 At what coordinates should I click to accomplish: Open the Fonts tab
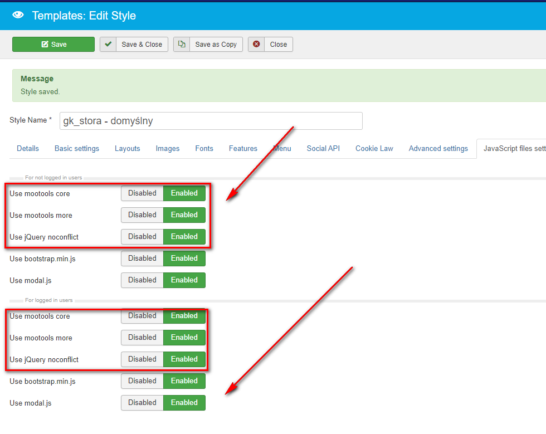click(204, 148)
